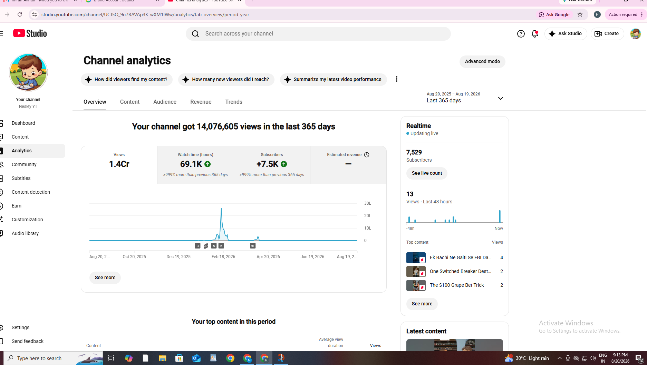This screenshot has width=647, height=365.
Task: Open Audio library in the sidebar
Action: pyautogui.click(x=32, y=233)
